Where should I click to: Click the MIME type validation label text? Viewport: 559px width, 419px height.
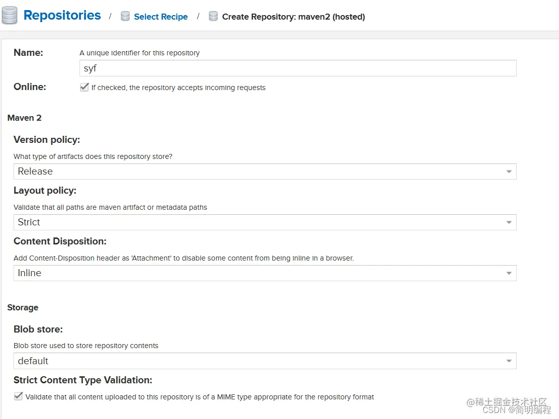point(200,397)
